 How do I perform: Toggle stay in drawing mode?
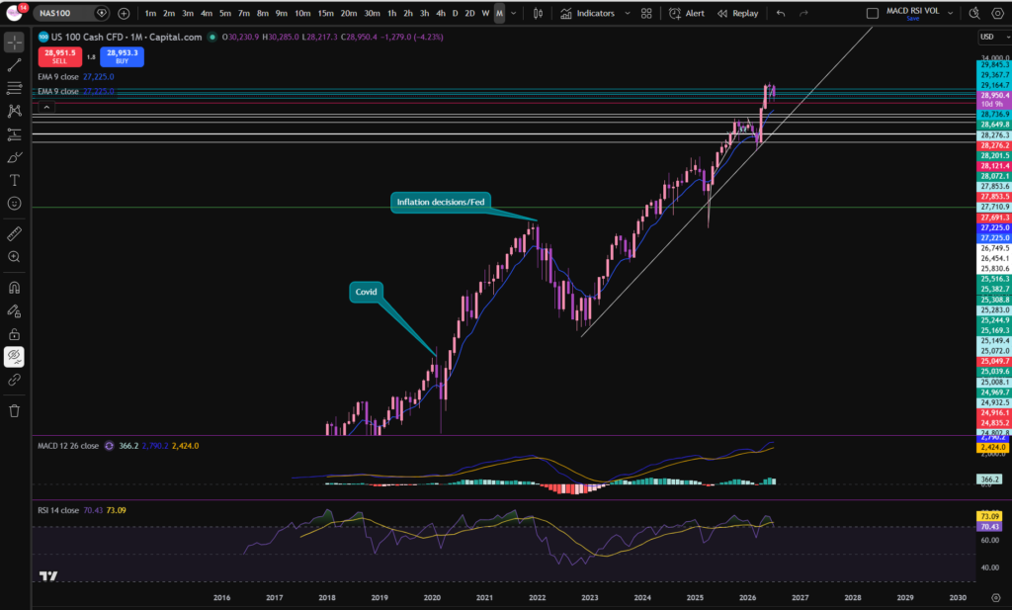pos(14,311)
